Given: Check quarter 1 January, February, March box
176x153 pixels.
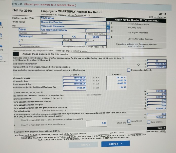Looking at the screenshot, I should pyautogui.click(x=108, y=23).
